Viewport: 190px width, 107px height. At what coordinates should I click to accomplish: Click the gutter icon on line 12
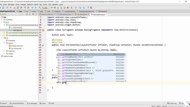(43, 30)
